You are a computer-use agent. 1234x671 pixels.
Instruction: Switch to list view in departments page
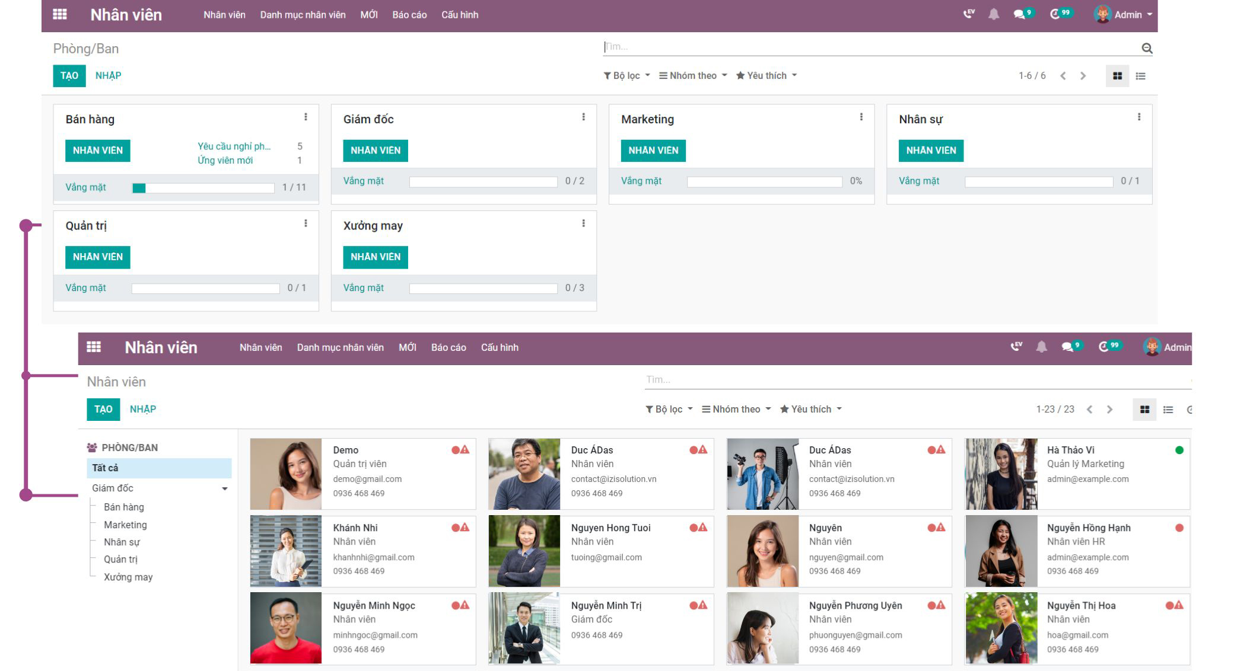click(1140, 76)
